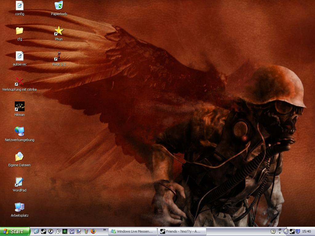The height and width of the screenshot is (236, 315).
Task: Click the yellow question mark help icon
Action: [273, 232]
